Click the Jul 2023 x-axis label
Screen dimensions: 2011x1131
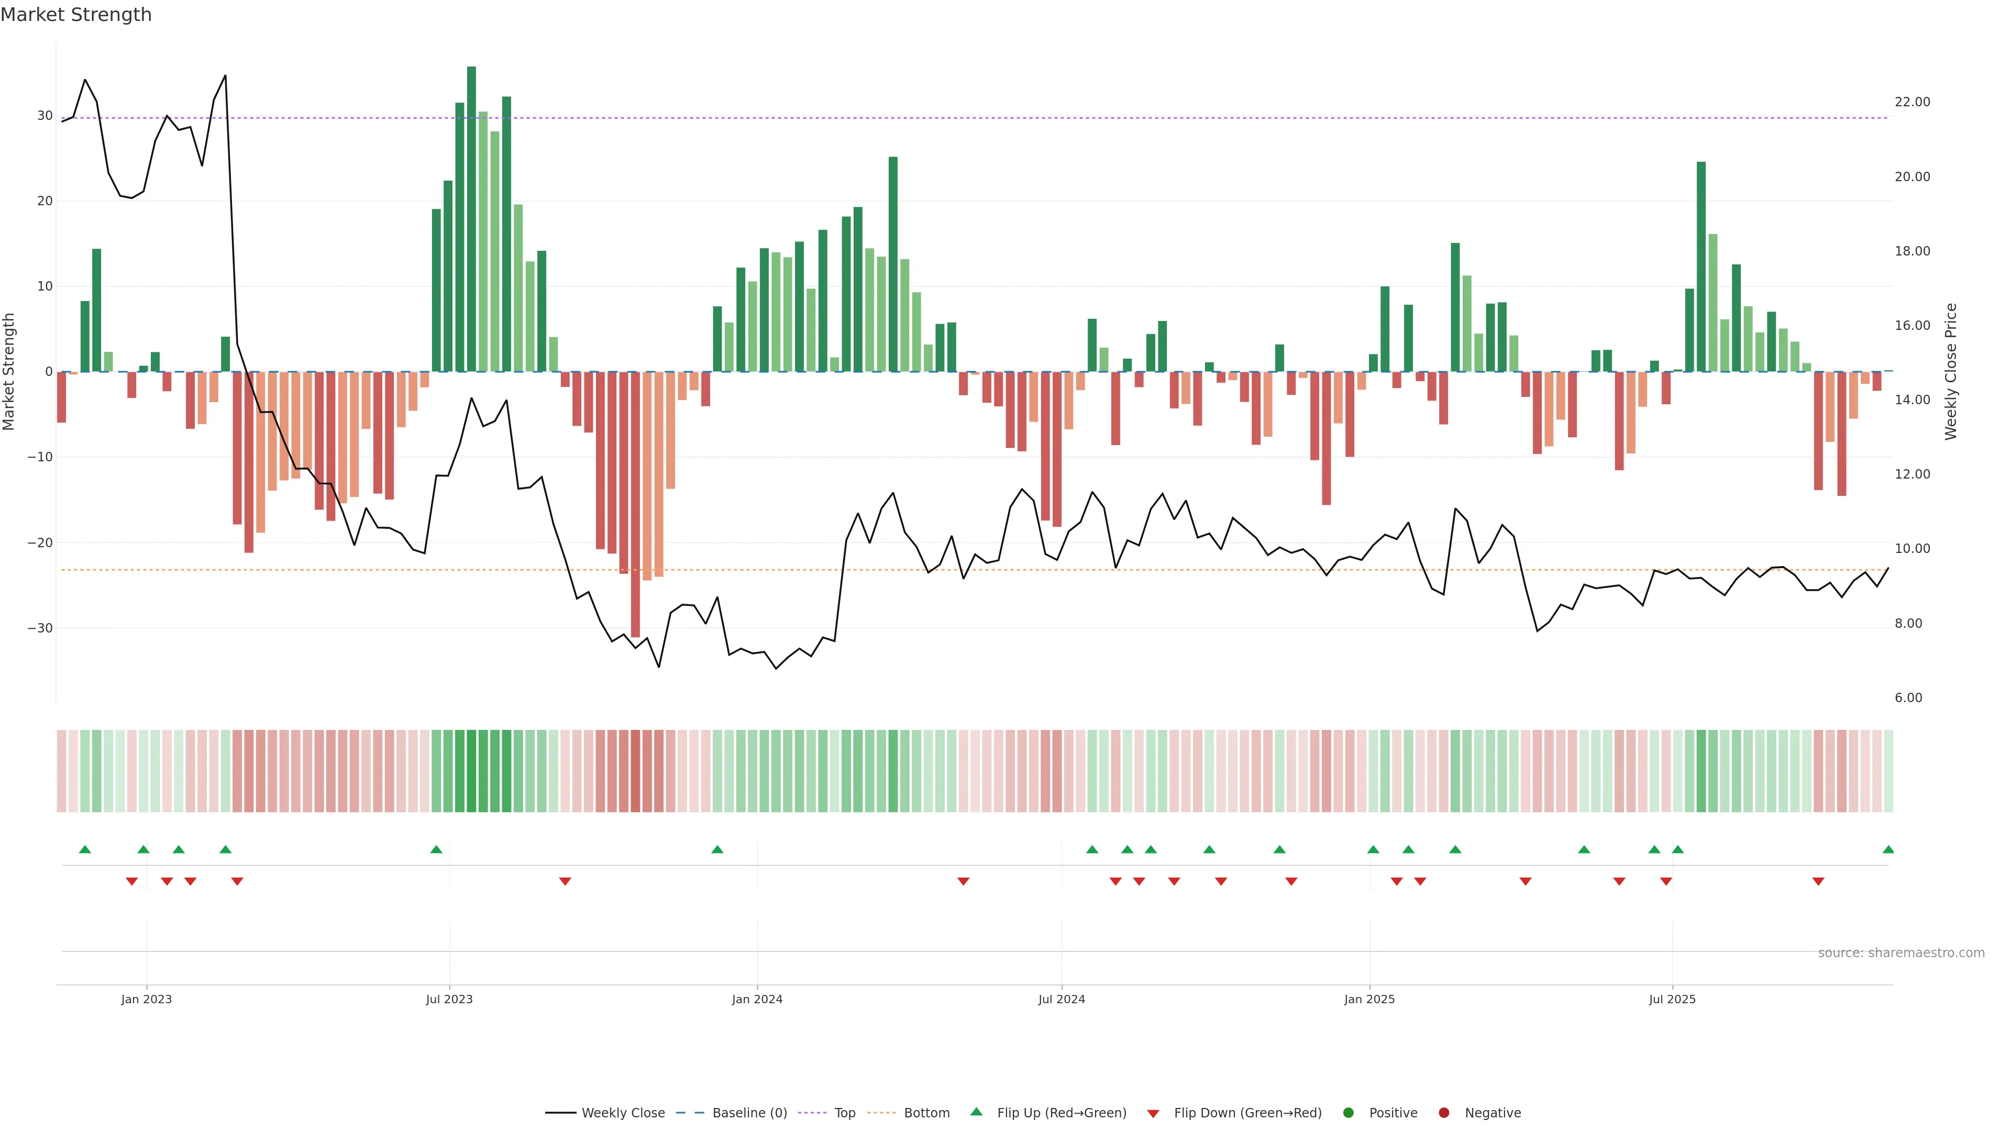[x=449, y=999]
